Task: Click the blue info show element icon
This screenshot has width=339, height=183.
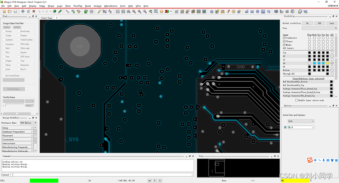Action: [212, 11]
